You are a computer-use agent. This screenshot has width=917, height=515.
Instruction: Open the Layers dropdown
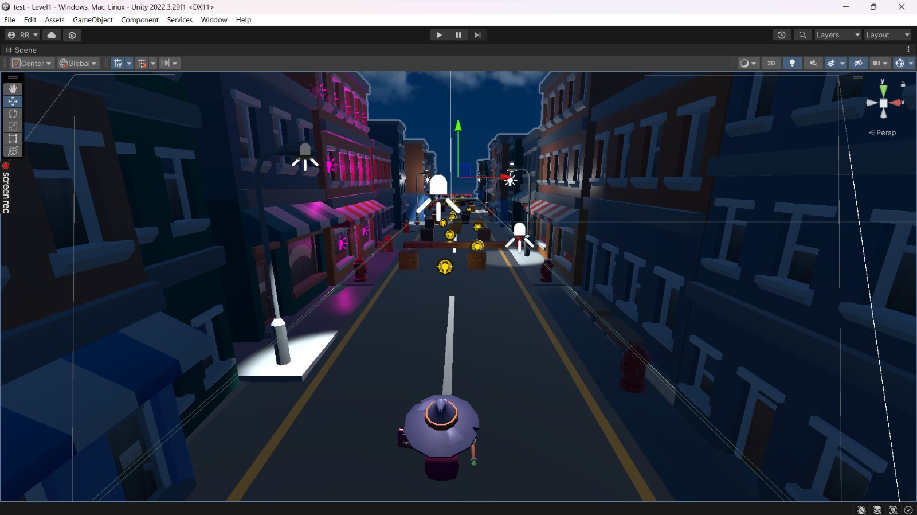838,35
